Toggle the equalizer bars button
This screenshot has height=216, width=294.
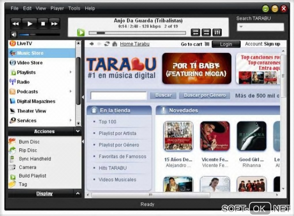(217, 33)
